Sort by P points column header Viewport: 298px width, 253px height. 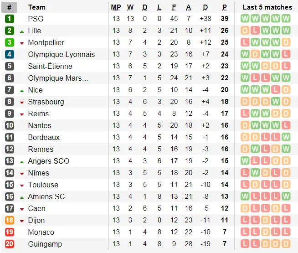coord(225,7)
